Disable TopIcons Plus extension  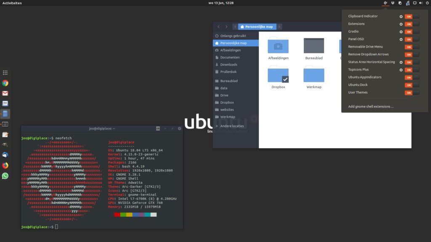click(412, 70)
